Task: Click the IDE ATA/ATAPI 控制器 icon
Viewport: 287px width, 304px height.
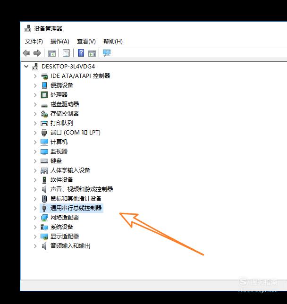Action: coord(44,76)
